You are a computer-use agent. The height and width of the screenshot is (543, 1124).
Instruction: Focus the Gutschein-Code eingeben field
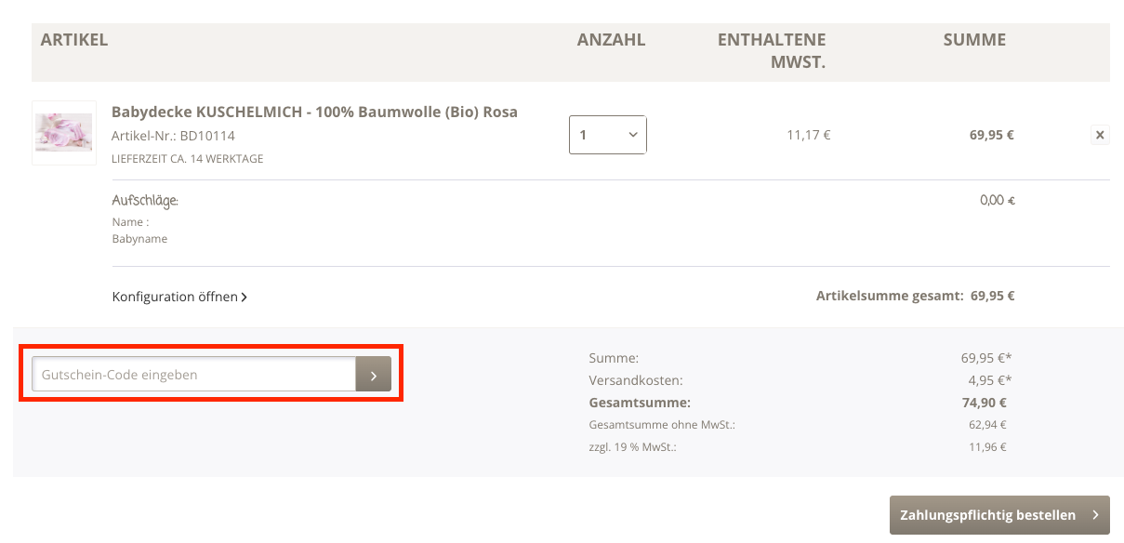click(x=194, y=375)
